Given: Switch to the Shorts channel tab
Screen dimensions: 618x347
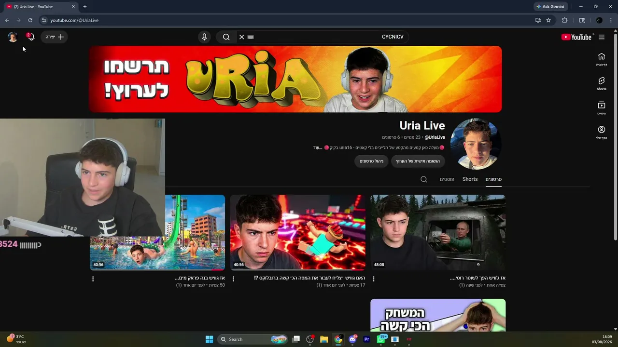Looking at the screenshot, I should pos(470,179).
